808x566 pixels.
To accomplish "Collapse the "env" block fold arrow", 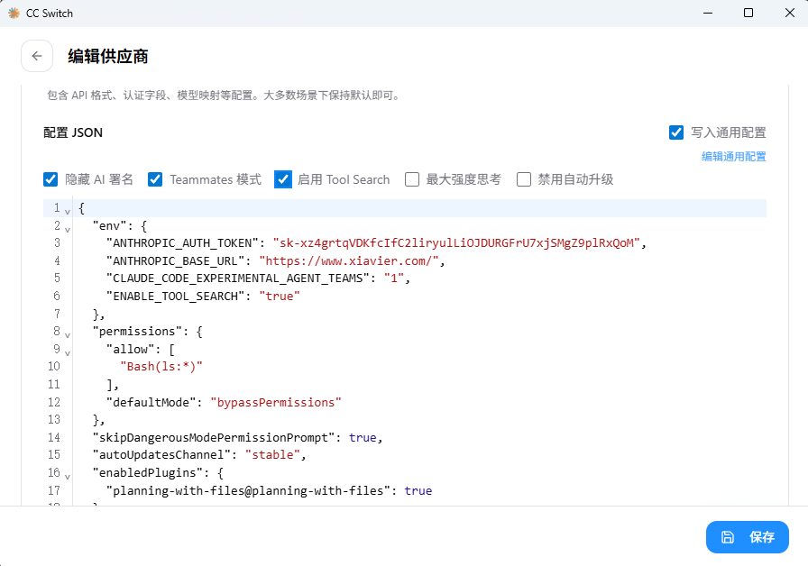I will coord(68,229).
